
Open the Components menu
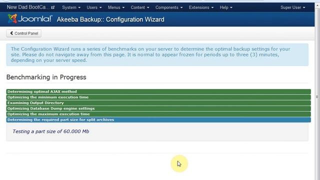(x=169, y=7)
